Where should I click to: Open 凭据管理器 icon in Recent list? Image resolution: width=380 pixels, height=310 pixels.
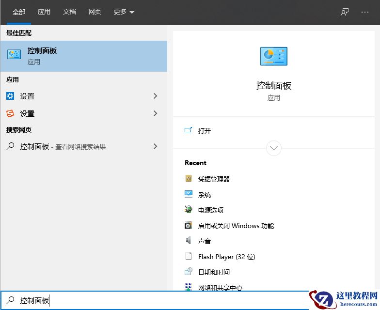[189, 178]
